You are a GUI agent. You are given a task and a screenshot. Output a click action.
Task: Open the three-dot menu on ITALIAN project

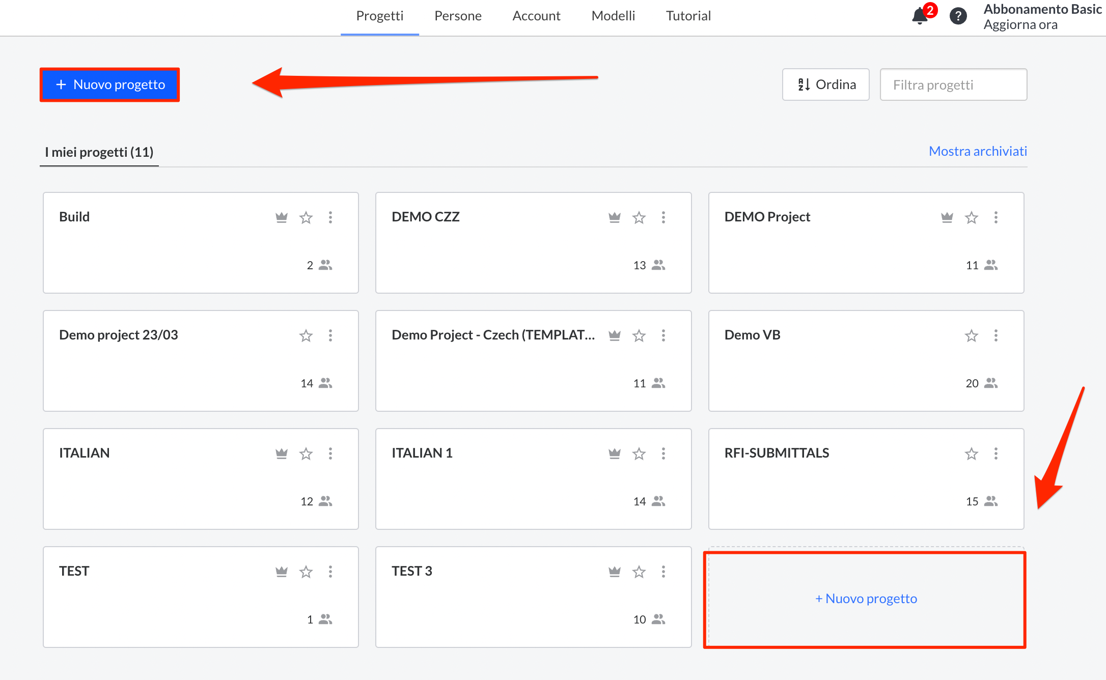tap(330, 454)
